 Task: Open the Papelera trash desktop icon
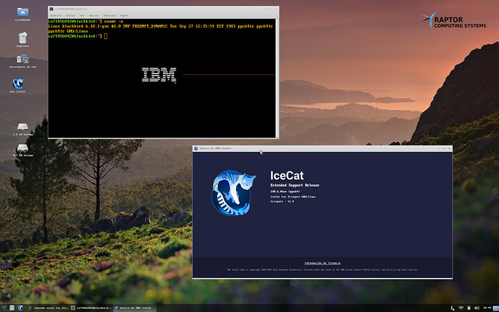[x=22, y=38]
